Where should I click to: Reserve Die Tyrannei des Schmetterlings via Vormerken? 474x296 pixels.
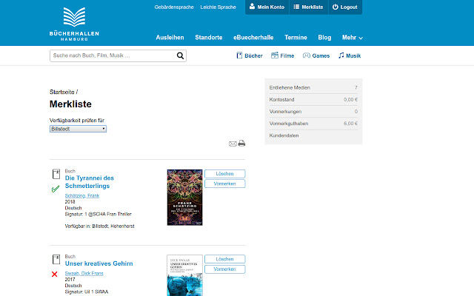(x=224, y=184)
